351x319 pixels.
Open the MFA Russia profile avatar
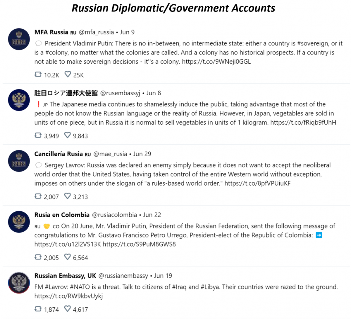click(19, 39)
